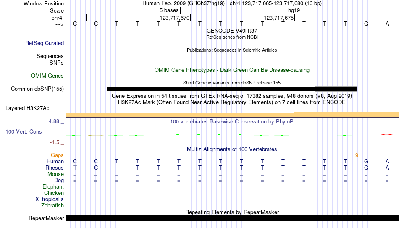
Task: Select the Dog species label
Action: (x=59, y=181)
